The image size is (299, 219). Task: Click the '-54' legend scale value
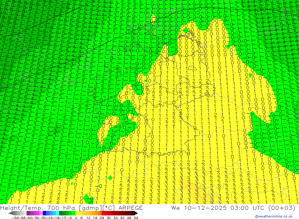tap(15, 218)
